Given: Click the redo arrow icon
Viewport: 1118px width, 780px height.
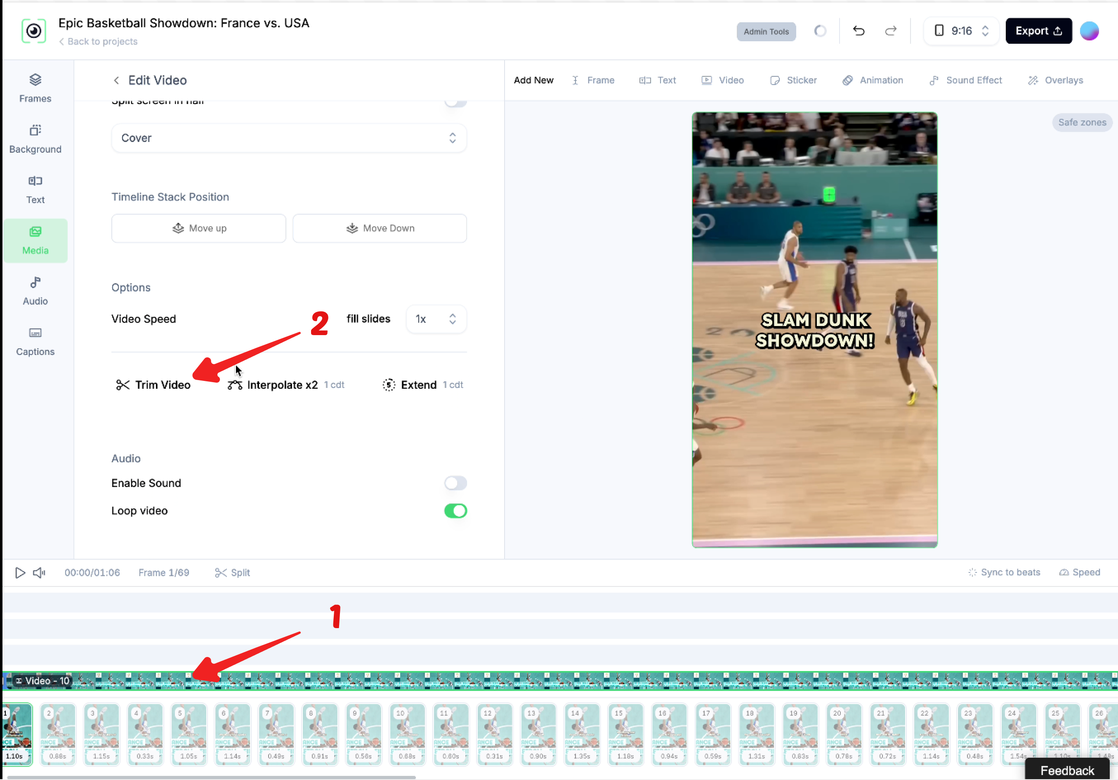Looking at the screenshot, I should click(x=890, y=31).
